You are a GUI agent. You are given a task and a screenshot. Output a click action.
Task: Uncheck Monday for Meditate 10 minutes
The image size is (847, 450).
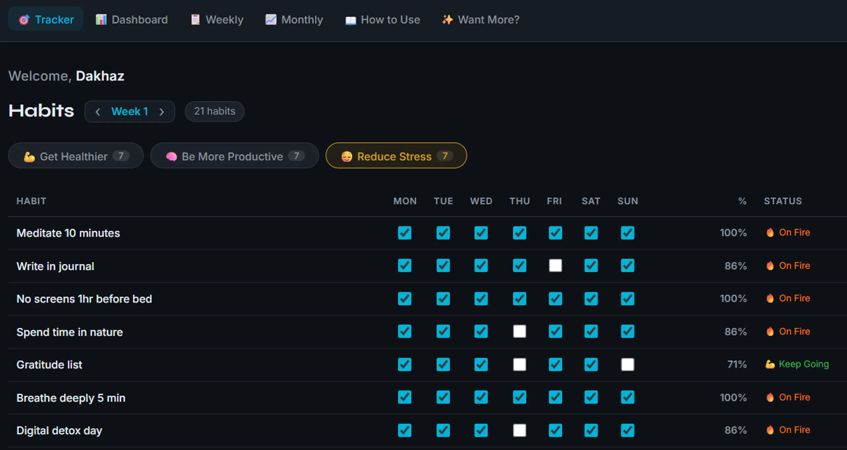click(x=405, y=233)
